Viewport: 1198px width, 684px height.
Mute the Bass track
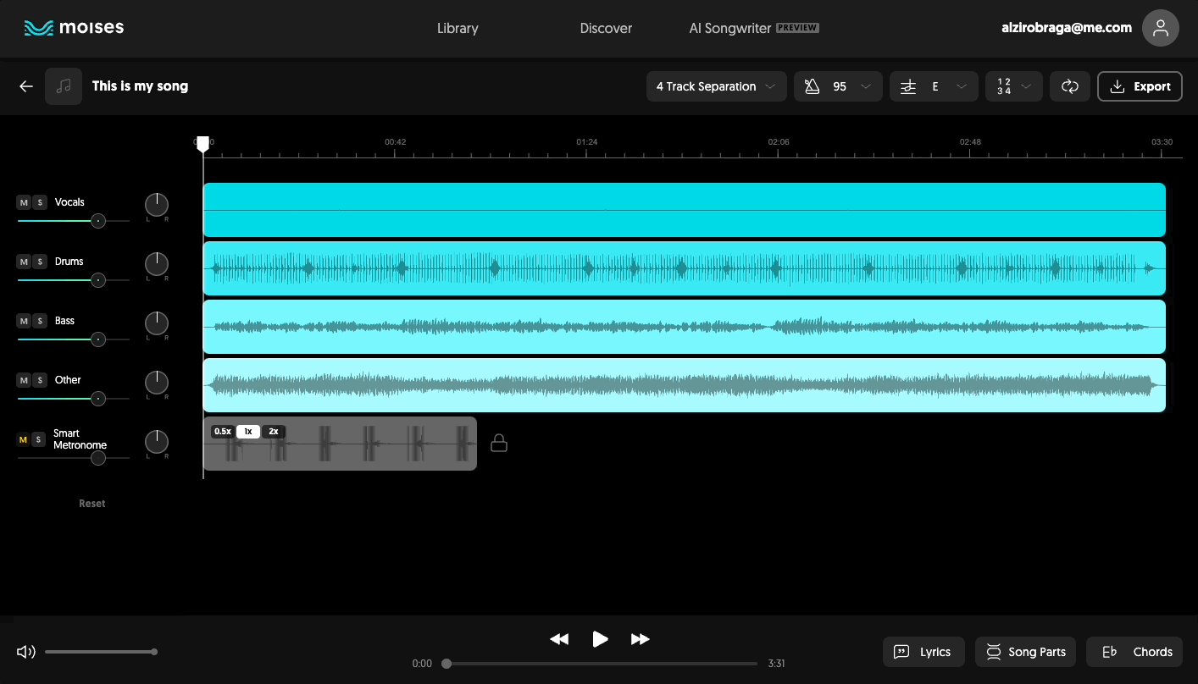coord(24,321)
